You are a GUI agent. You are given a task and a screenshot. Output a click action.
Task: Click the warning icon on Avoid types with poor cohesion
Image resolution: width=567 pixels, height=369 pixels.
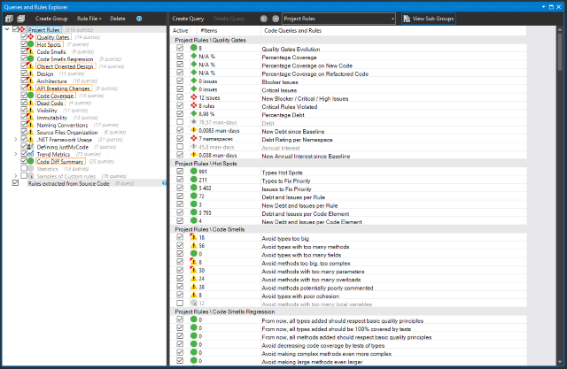click(x=194, y=295)
